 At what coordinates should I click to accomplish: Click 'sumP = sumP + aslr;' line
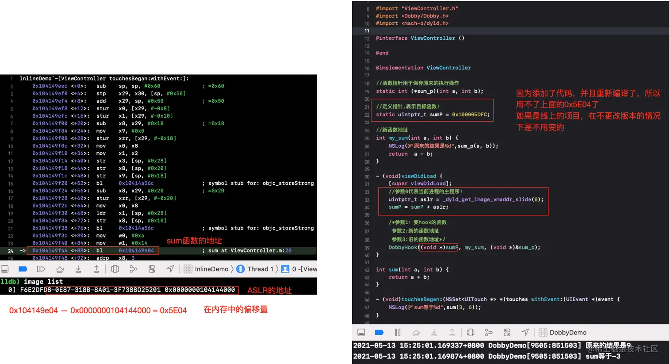(419, 207)
